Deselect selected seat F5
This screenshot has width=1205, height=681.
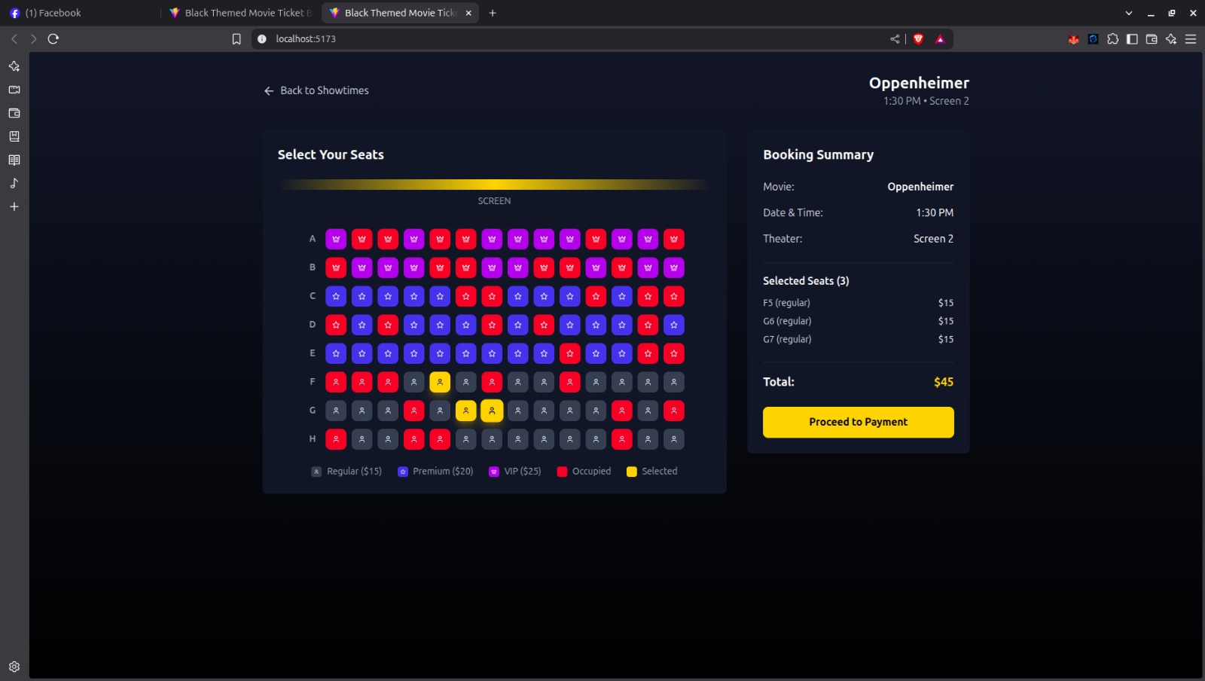(440, 382)
